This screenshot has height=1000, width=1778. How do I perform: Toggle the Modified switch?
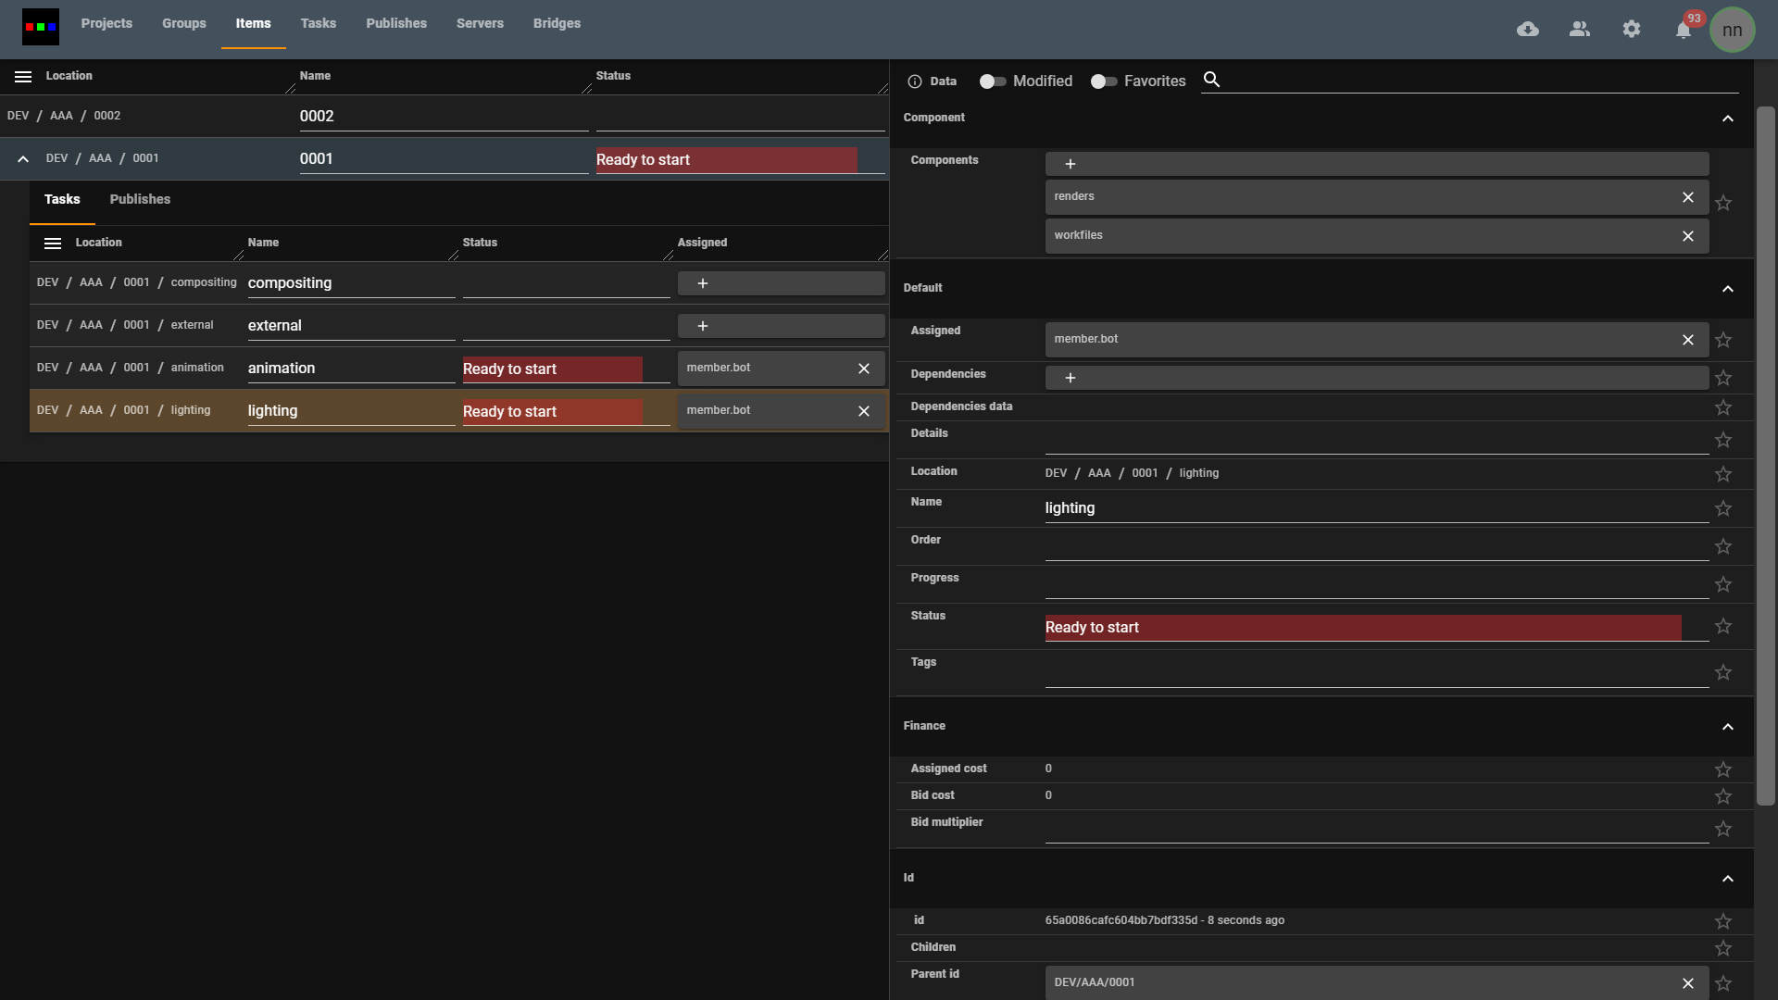click(x=993, y=81)
